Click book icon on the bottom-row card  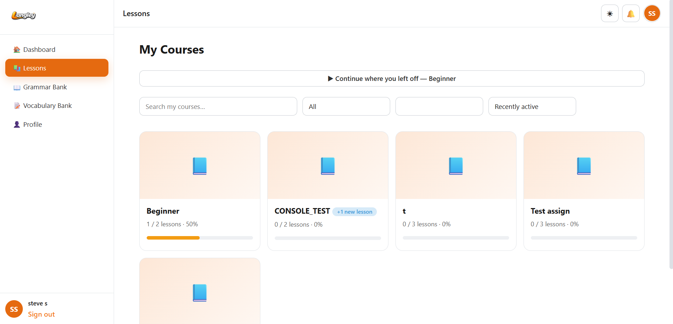(200, 293)
